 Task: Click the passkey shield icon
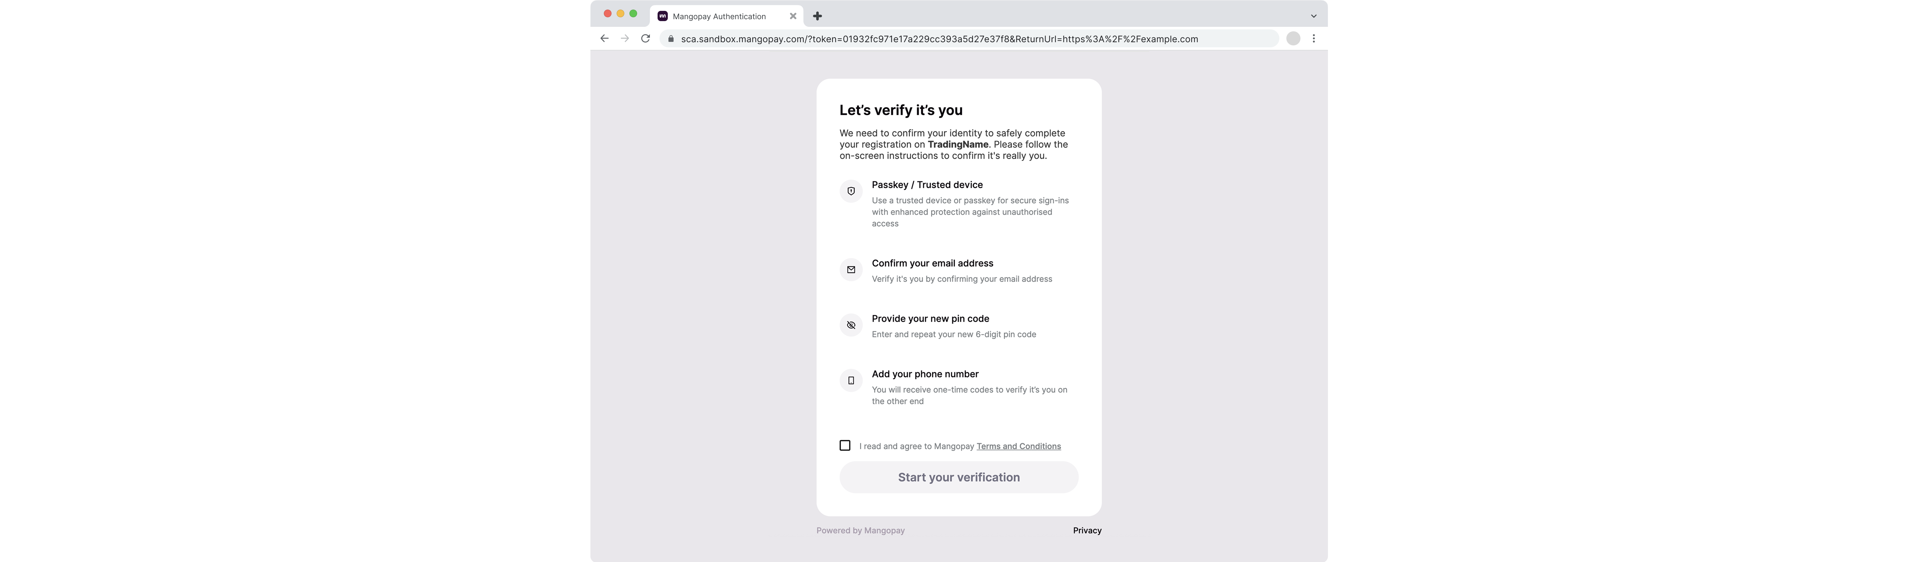click(x=851, y=191)
